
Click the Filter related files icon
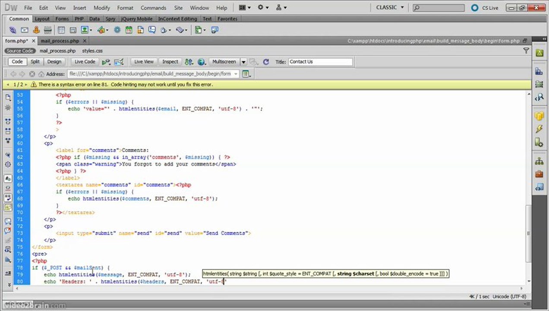tap(526, 51)
